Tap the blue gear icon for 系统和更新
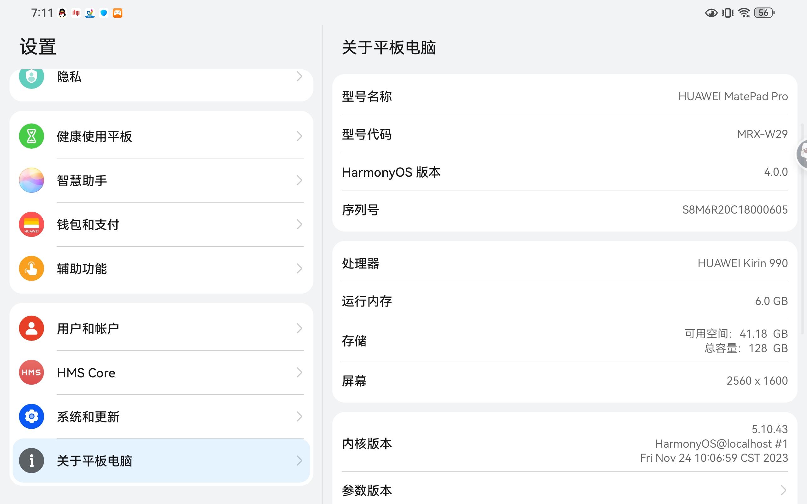807x504 pixels. 31,416
